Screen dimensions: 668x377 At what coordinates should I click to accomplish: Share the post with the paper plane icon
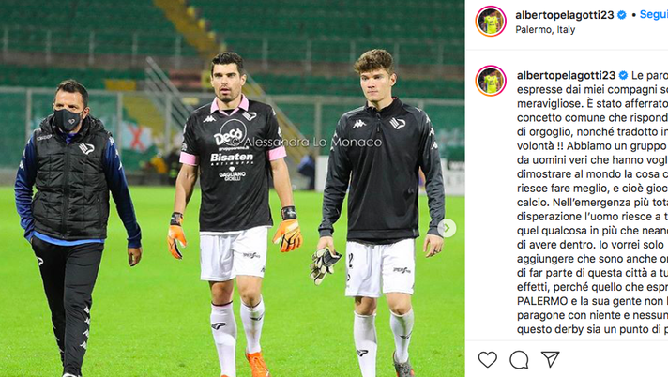(x=551, y=359)
